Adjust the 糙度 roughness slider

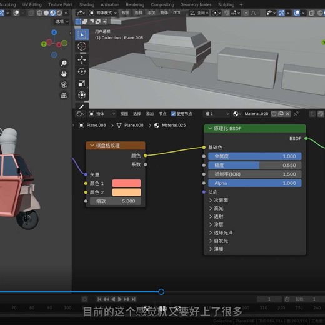[x=255, y=165]
